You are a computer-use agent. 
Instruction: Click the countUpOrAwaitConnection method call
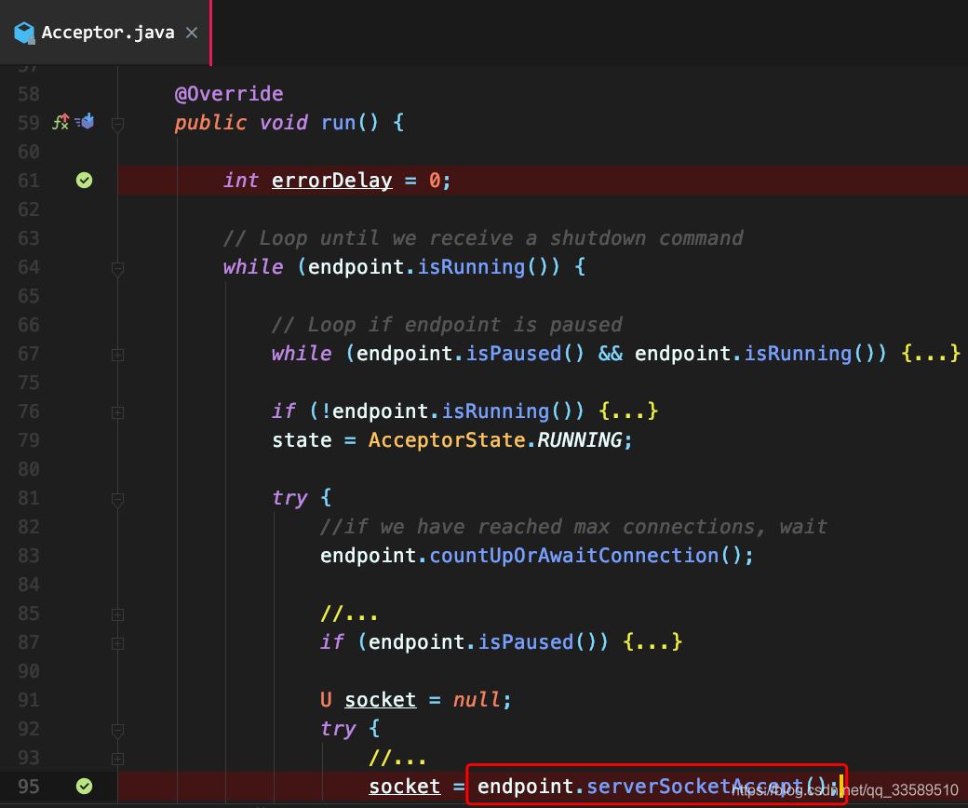[x=573, y=556]
